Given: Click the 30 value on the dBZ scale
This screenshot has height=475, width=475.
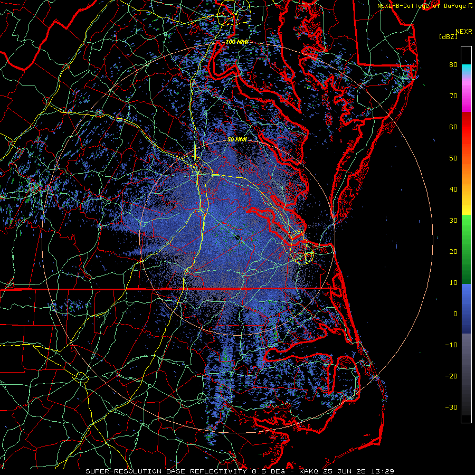Looking at the screenshot, I should (453, 221).
